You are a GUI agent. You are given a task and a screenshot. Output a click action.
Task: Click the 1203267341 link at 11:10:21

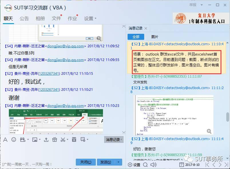click(49, 90)
